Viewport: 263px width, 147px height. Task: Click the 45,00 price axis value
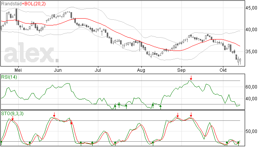(251, 8)
